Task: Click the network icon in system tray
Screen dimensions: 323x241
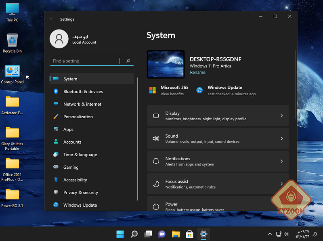Action: tap(279, 234)
